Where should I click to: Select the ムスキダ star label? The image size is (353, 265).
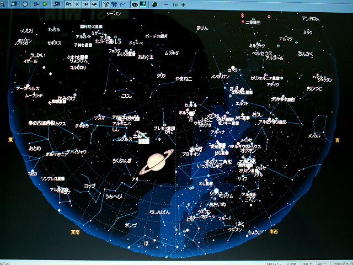point(172,53)
